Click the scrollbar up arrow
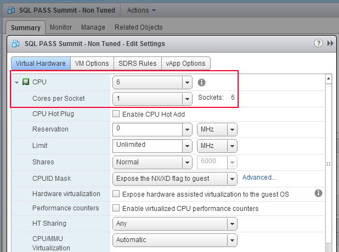Screen dimensions: 339x252 pyautogui.click(x=329, y=79)
